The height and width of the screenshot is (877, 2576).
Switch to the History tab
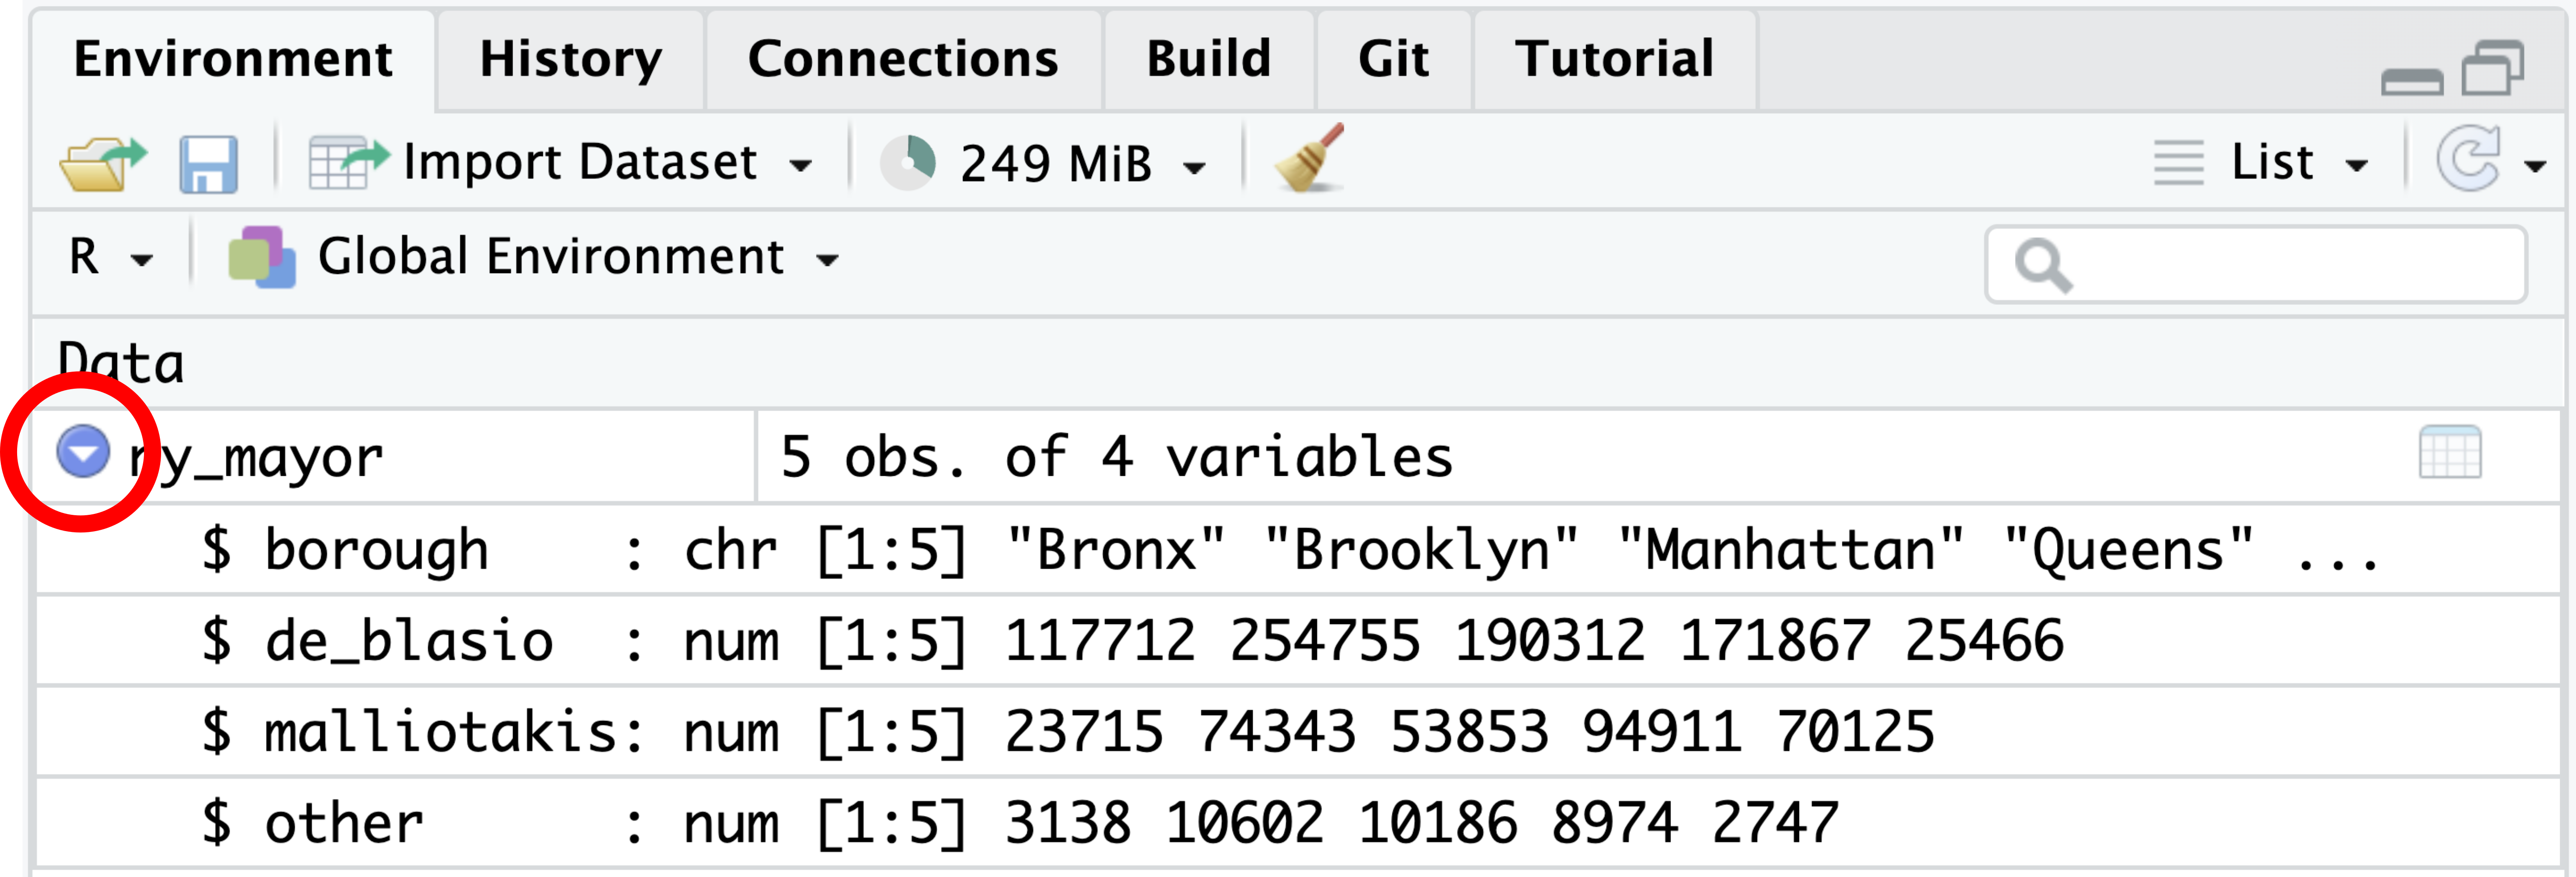570,59
